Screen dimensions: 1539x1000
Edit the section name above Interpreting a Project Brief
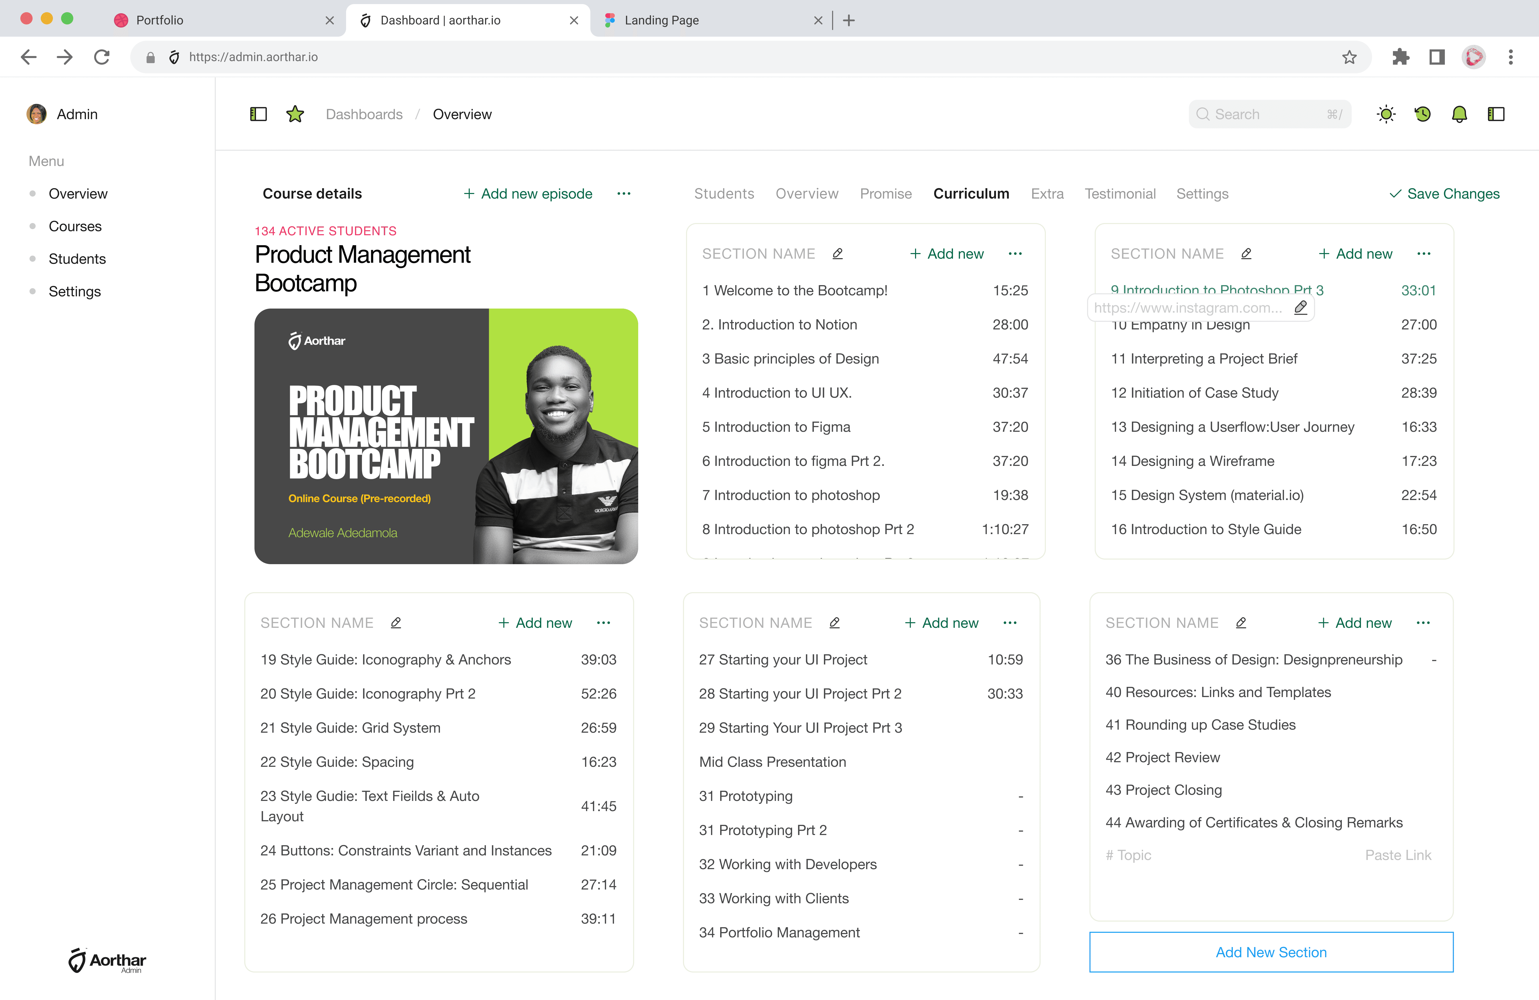[x=1246, y=254]
